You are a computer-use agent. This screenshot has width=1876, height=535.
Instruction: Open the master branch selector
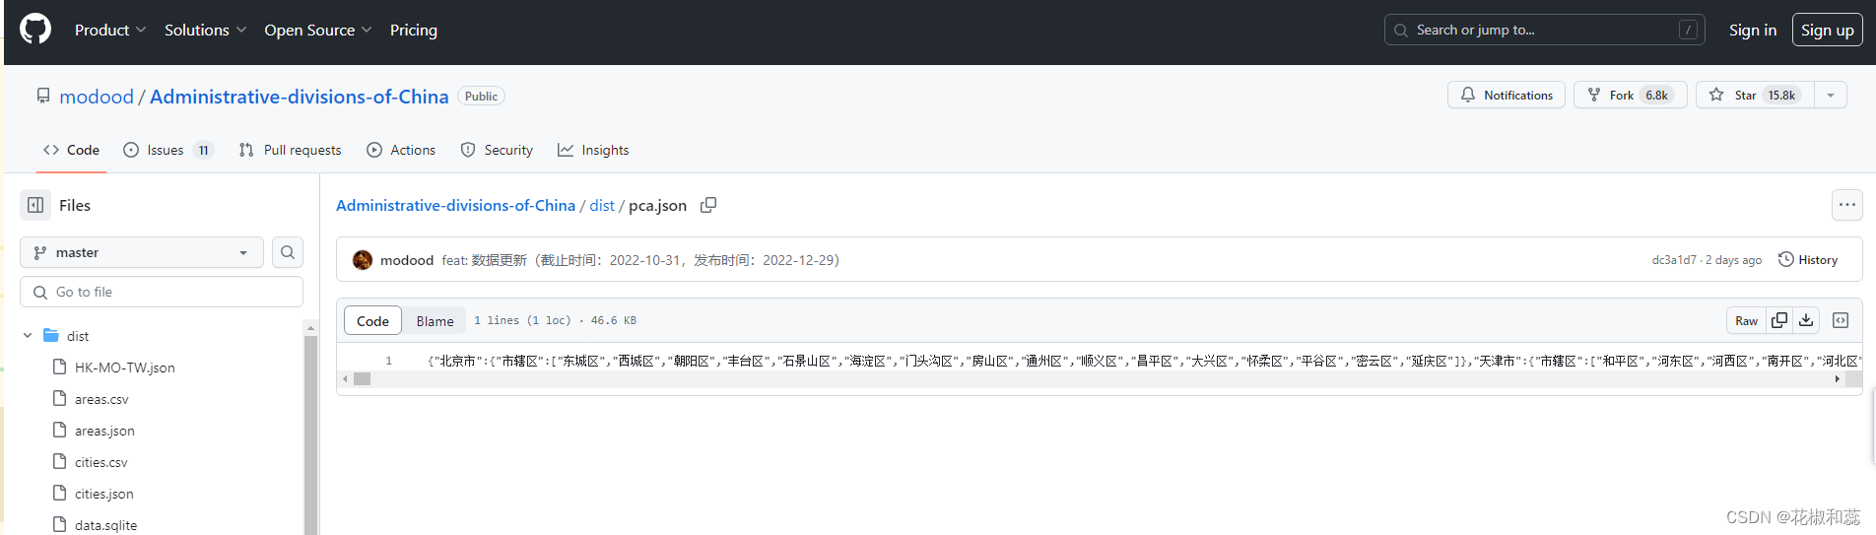coord(141,252)
